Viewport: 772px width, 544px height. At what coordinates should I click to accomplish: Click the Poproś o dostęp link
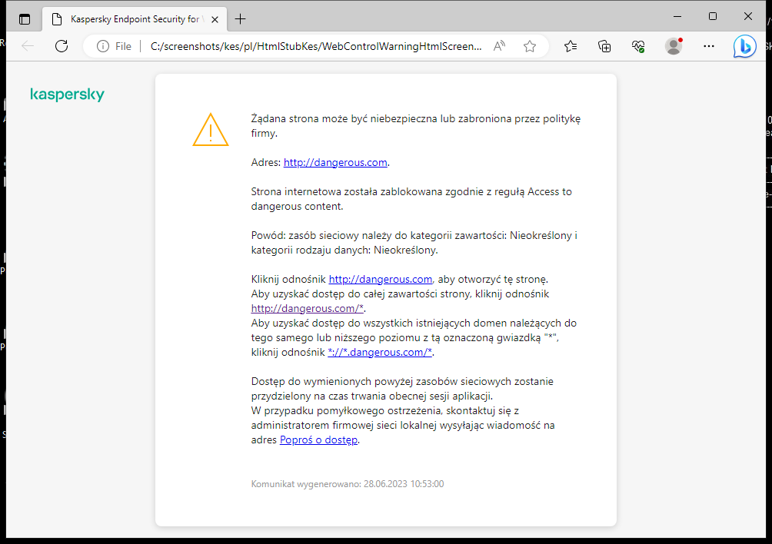pyautogui.click(x=318, y=439)
